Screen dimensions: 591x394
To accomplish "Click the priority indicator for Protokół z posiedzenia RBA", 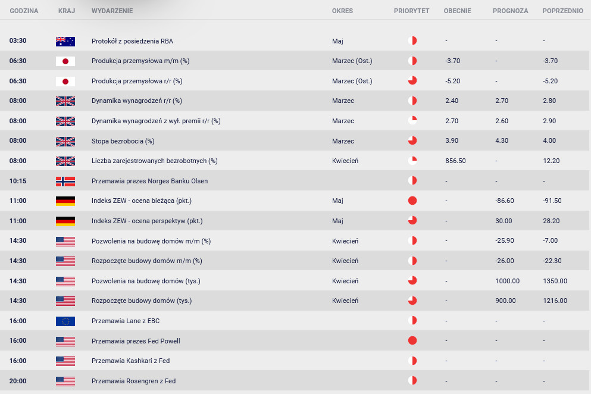I will coord(412,40).
